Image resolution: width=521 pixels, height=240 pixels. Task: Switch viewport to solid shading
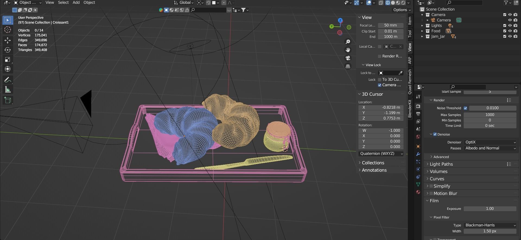point(393,3)
